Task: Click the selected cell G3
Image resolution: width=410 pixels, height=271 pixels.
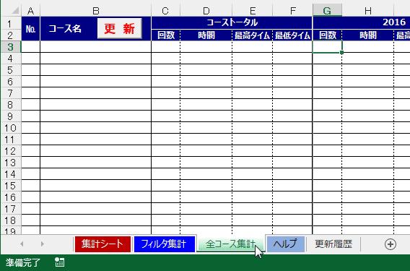Action: coord(328,47)
